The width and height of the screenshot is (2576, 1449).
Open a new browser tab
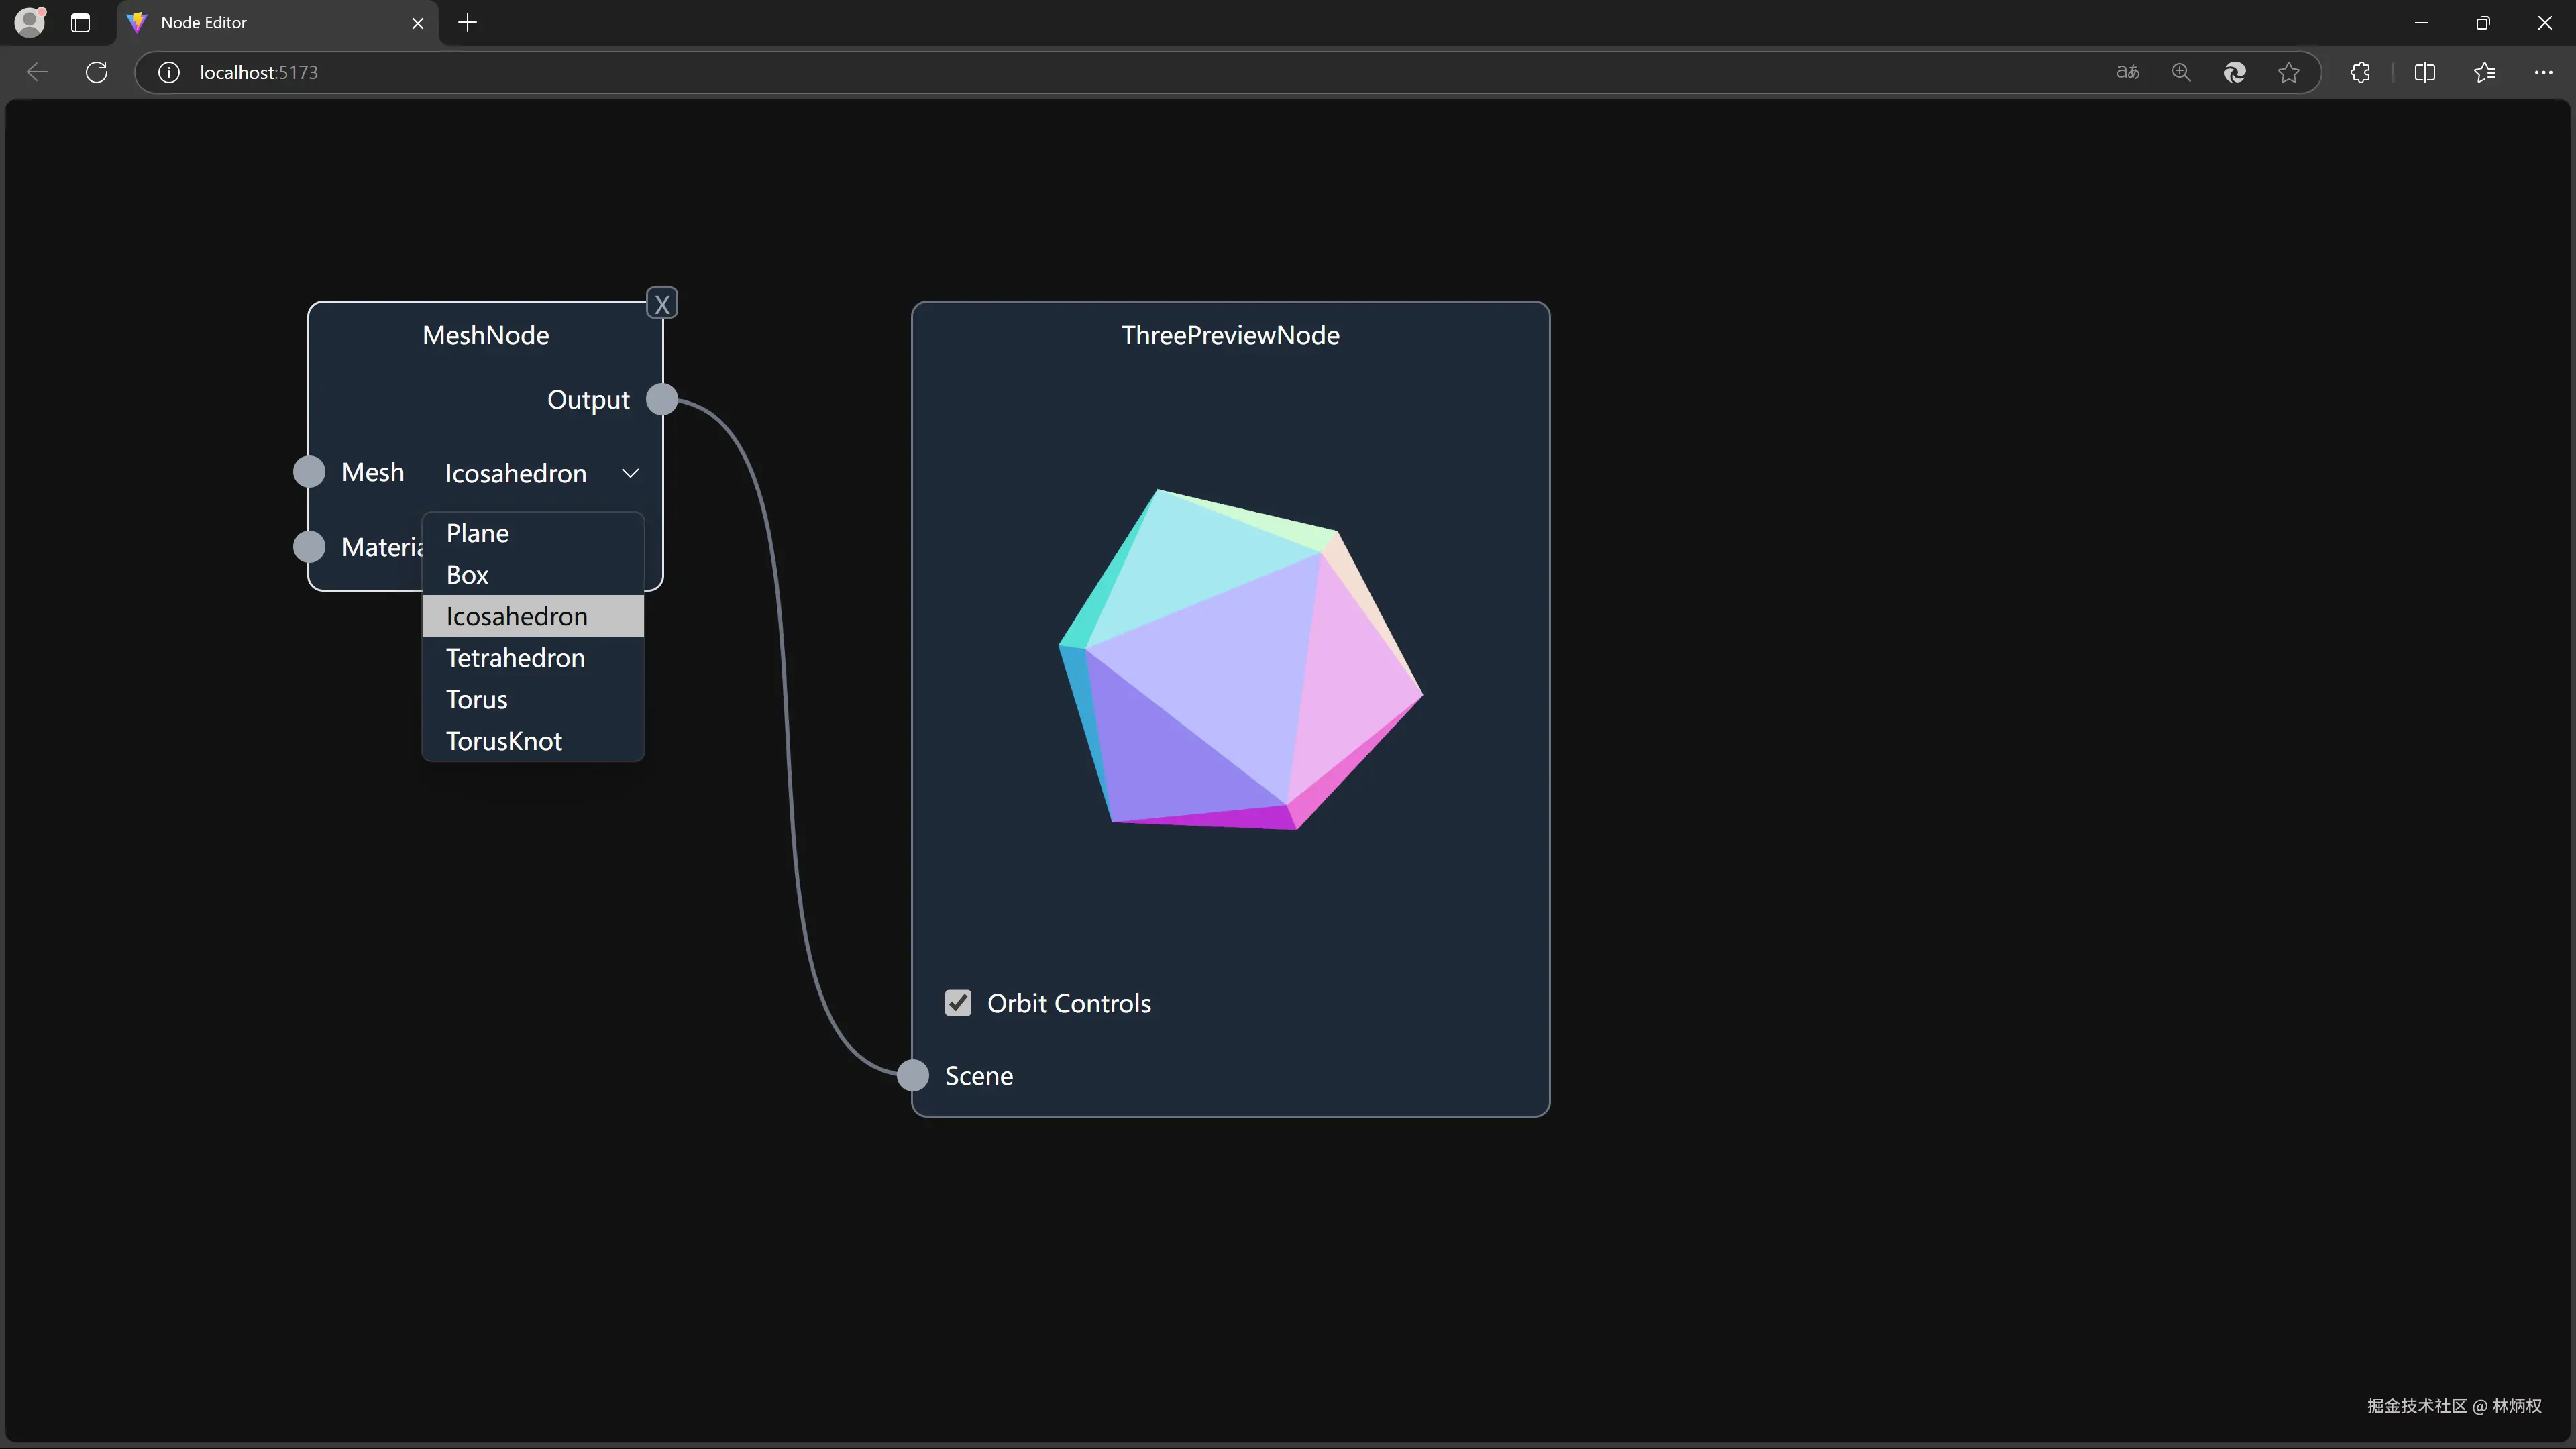point(467,22)
